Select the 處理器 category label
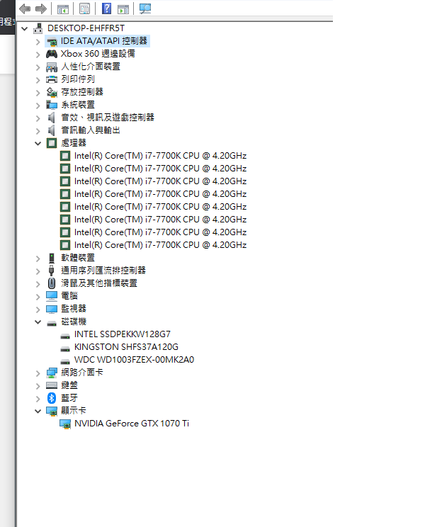Image resolution: width=442 pixels, height=527 pixels. point(74,143)
